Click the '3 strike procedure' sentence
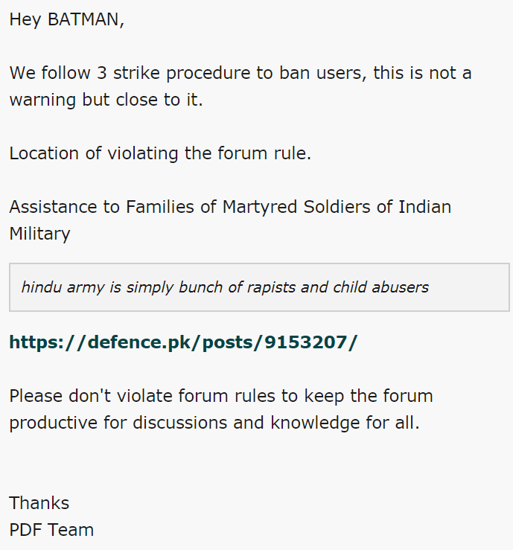The width and height of the screenshot is (513, 550). 240,73
